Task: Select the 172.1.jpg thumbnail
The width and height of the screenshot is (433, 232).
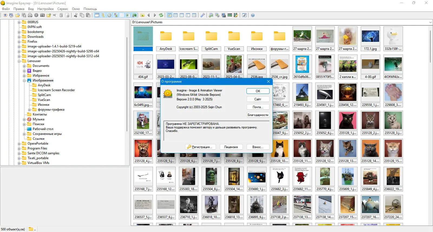Action: 370,39
